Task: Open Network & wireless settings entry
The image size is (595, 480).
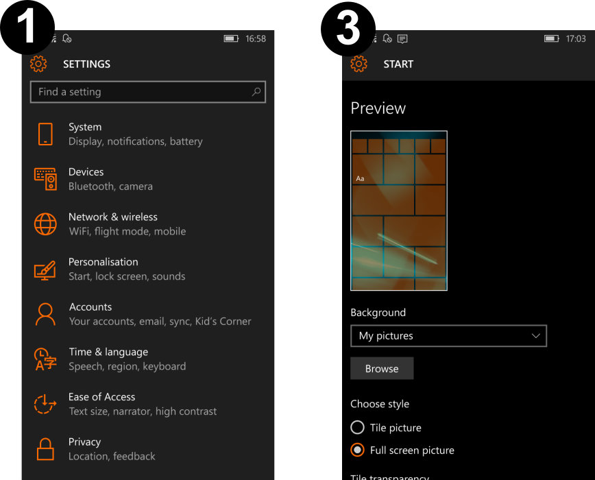Action: [148, 224]
